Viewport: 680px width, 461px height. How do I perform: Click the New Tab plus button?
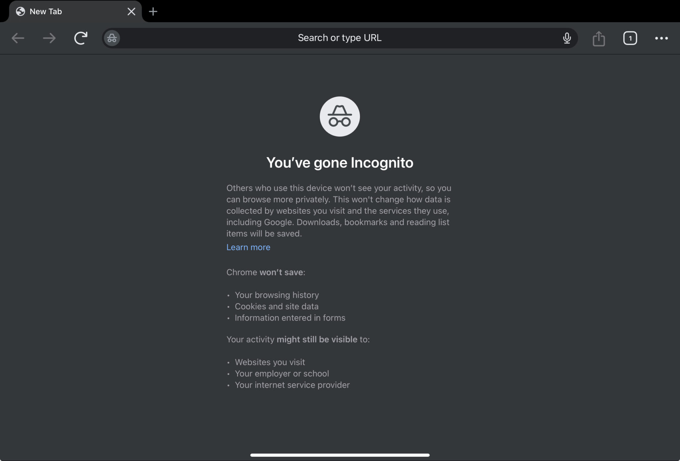[x=153, y=11]
